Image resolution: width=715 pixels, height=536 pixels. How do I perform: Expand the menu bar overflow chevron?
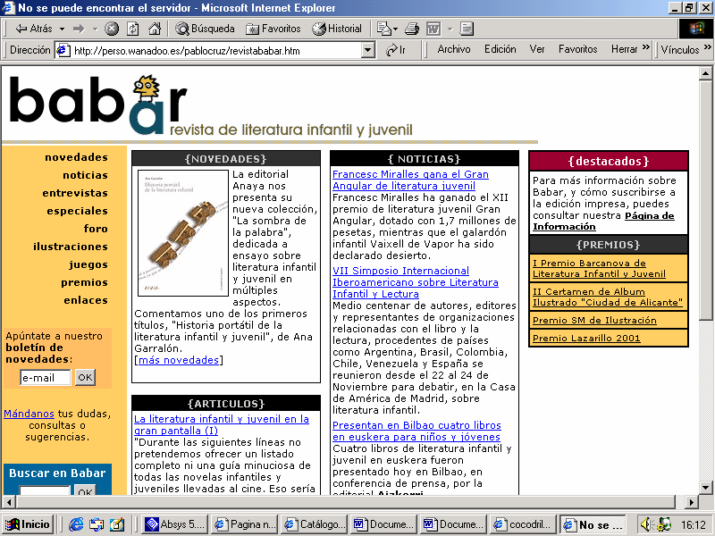point(645,47)
